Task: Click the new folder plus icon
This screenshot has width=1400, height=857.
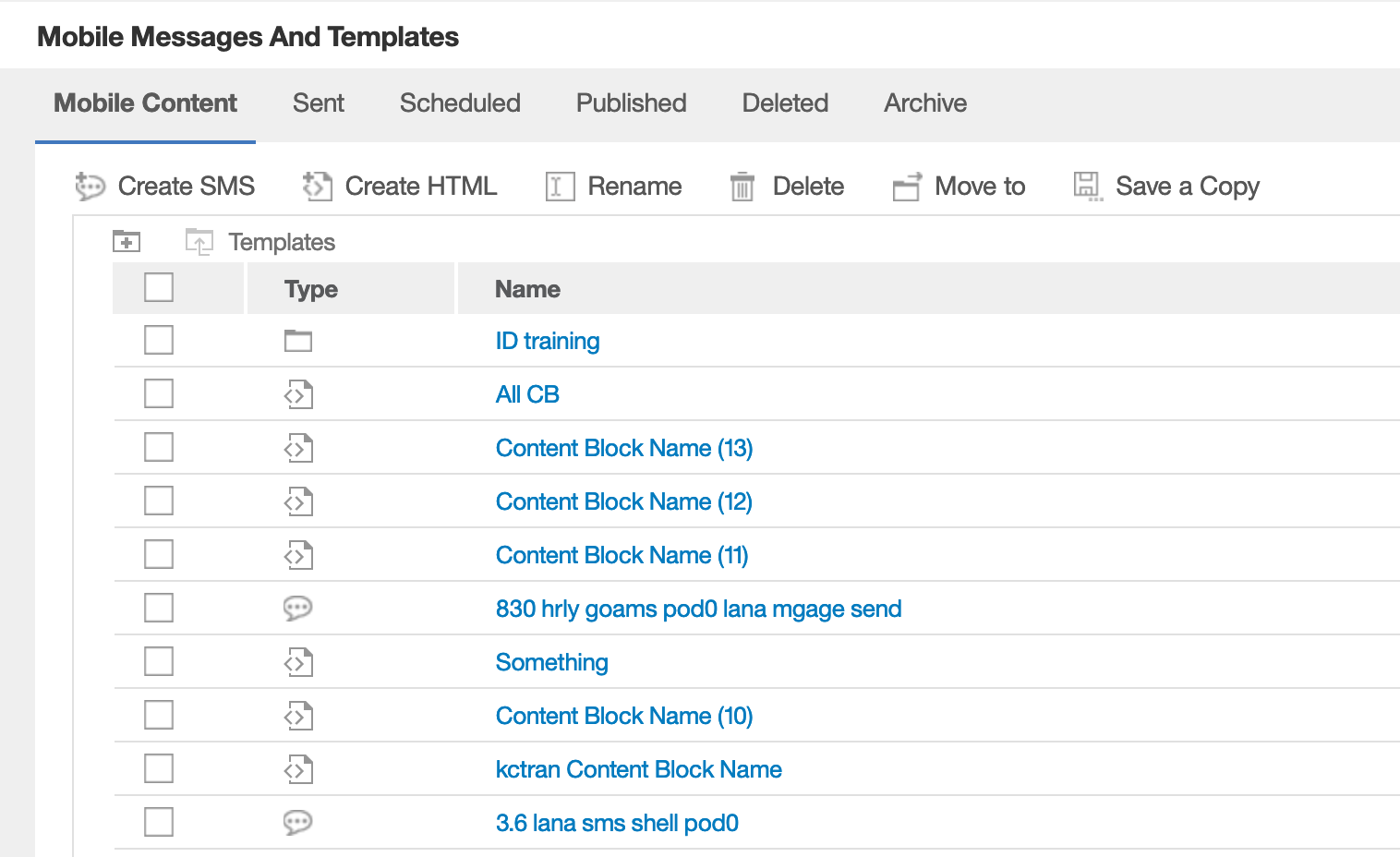Action: coord(127,241)
